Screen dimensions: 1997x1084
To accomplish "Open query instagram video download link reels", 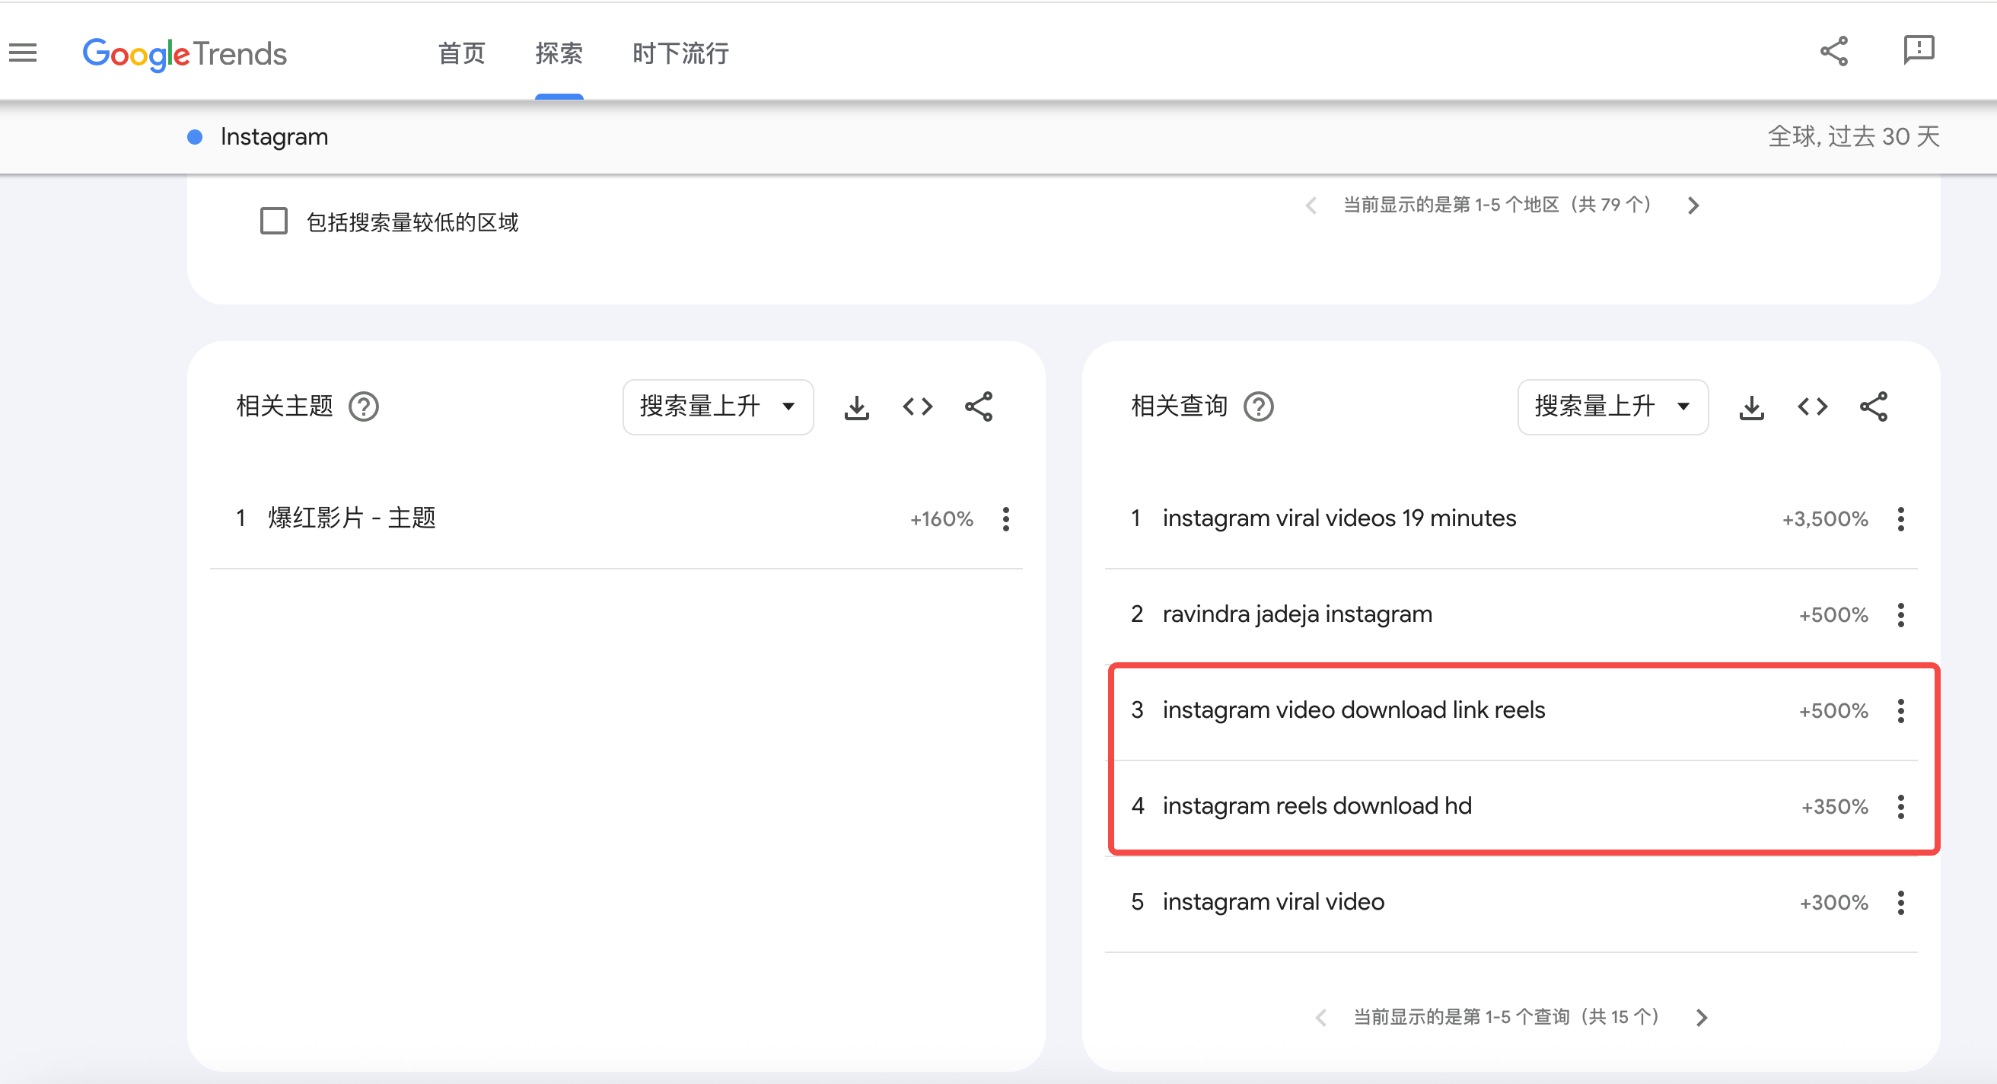I will pyautogui.click(x=1354, y=710).
